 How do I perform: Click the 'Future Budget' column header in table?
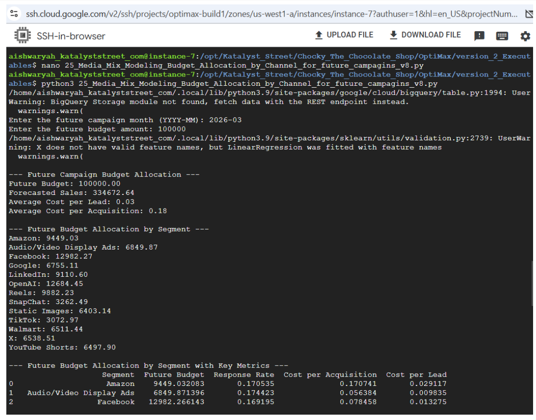pyautogui.click(x=174, y=375)
